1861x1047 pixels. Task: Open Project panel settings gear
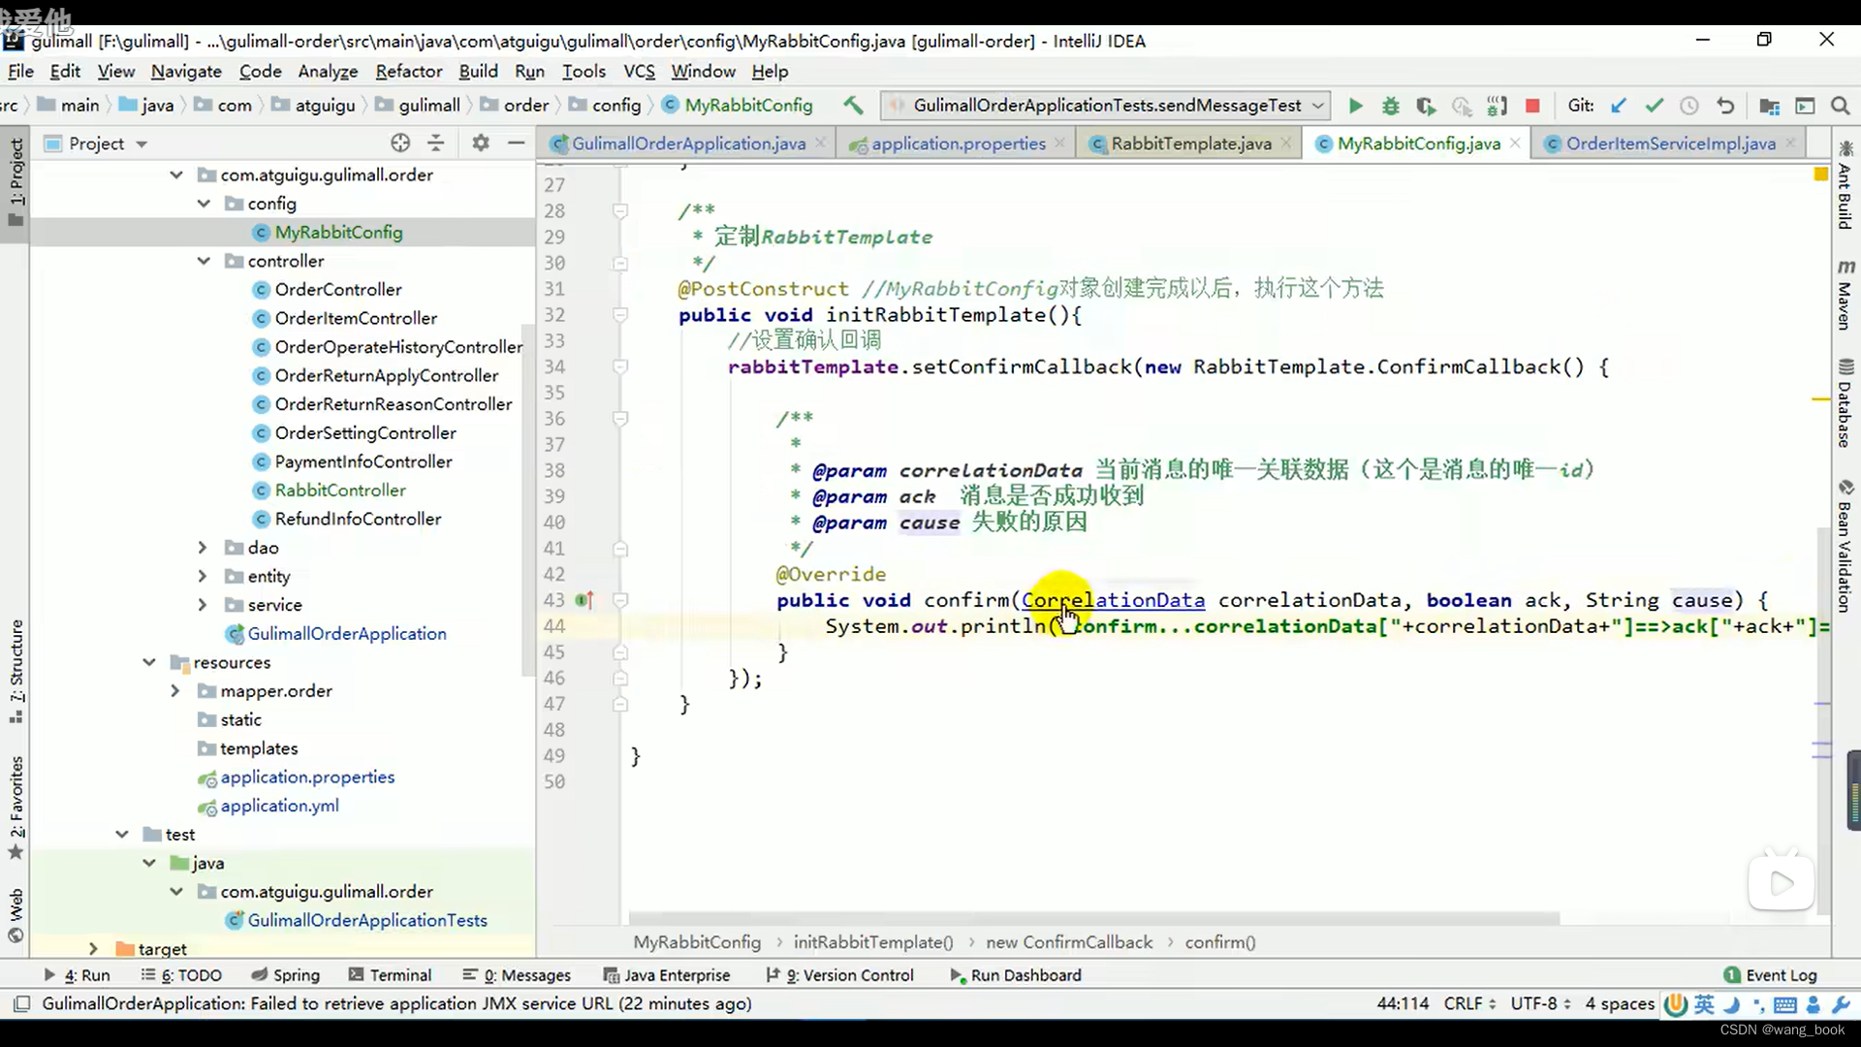click(481, 143)
